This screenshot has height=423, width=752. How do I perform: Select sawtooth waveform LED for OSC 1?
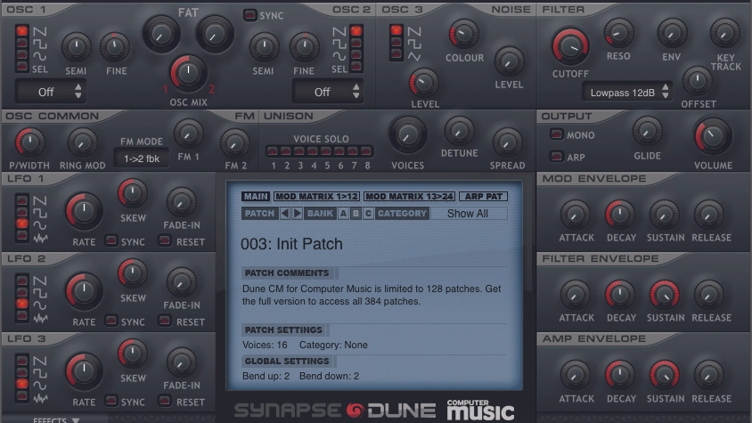(22, 32)
